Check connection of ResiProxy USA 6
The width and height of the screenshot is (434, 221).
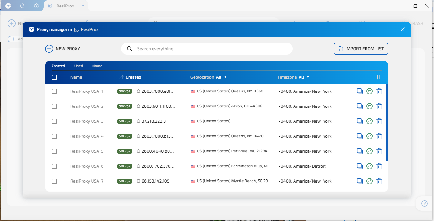pos(370,166)
